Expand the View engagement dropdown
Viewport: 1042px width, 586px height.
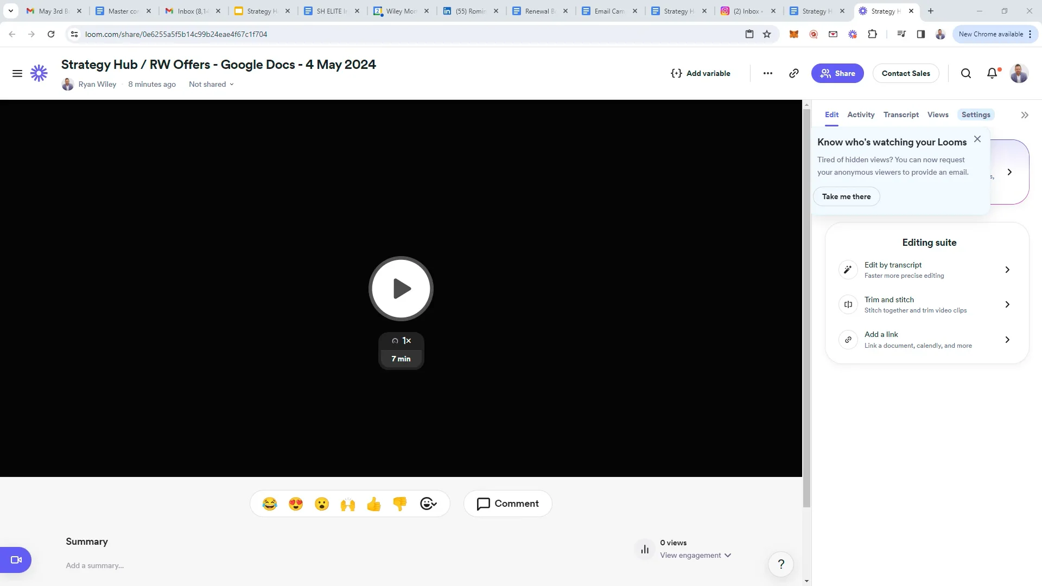tap(696, 555)
